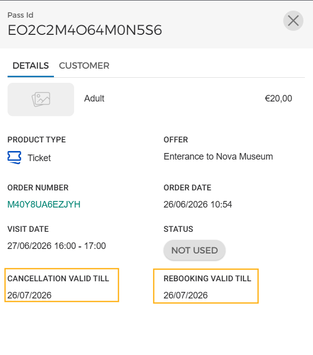
Task: Click the rebooking valid till date
Action: pos(185,295)
